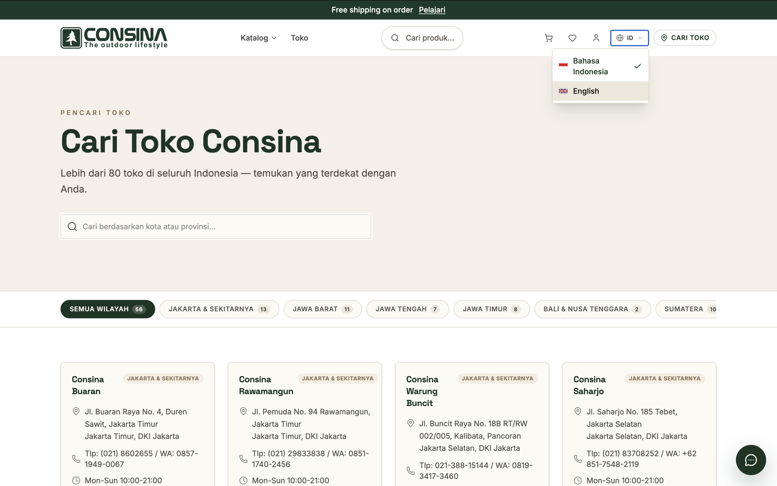Click clock icon on Consina Buaran card
The height and width of the screenshot is (486, 777).
(76, 480)
